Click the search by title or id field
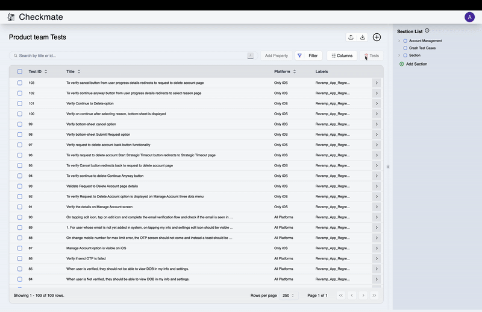 (x=133, y=56)
